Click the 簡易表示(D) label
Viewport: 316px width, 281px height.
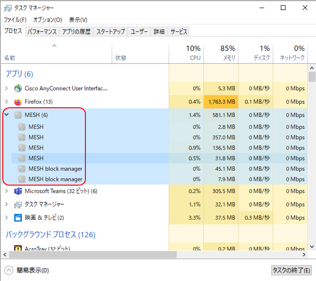(33, 270)
